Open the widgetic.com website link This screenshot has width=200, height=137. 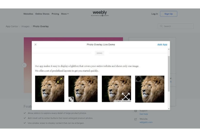pyautogui.click(x=146, y=122)
